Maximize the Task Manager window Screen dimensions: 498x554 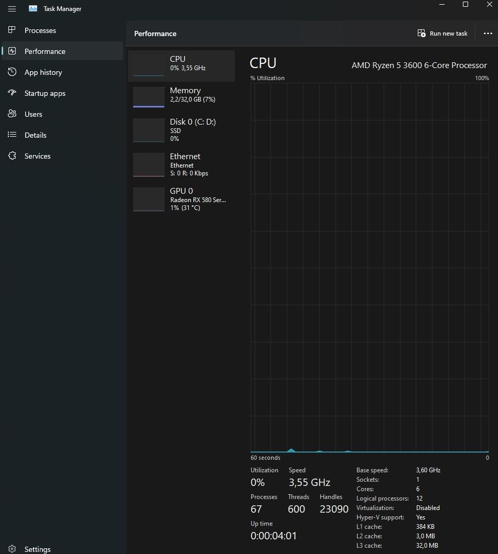[x=465, y=5]
